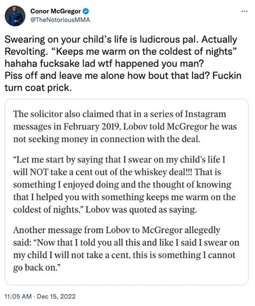
Task: Open the embedded article screenshot image
Action: pos(127,192)
